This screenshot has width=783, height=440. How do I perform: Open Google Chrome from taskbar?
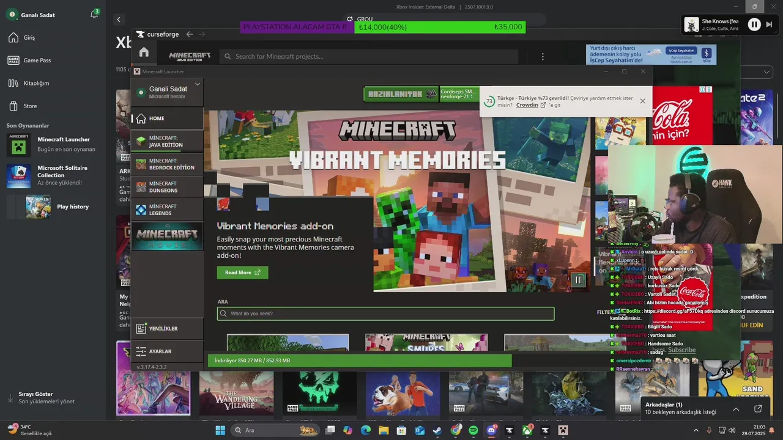tap(455, 430)
